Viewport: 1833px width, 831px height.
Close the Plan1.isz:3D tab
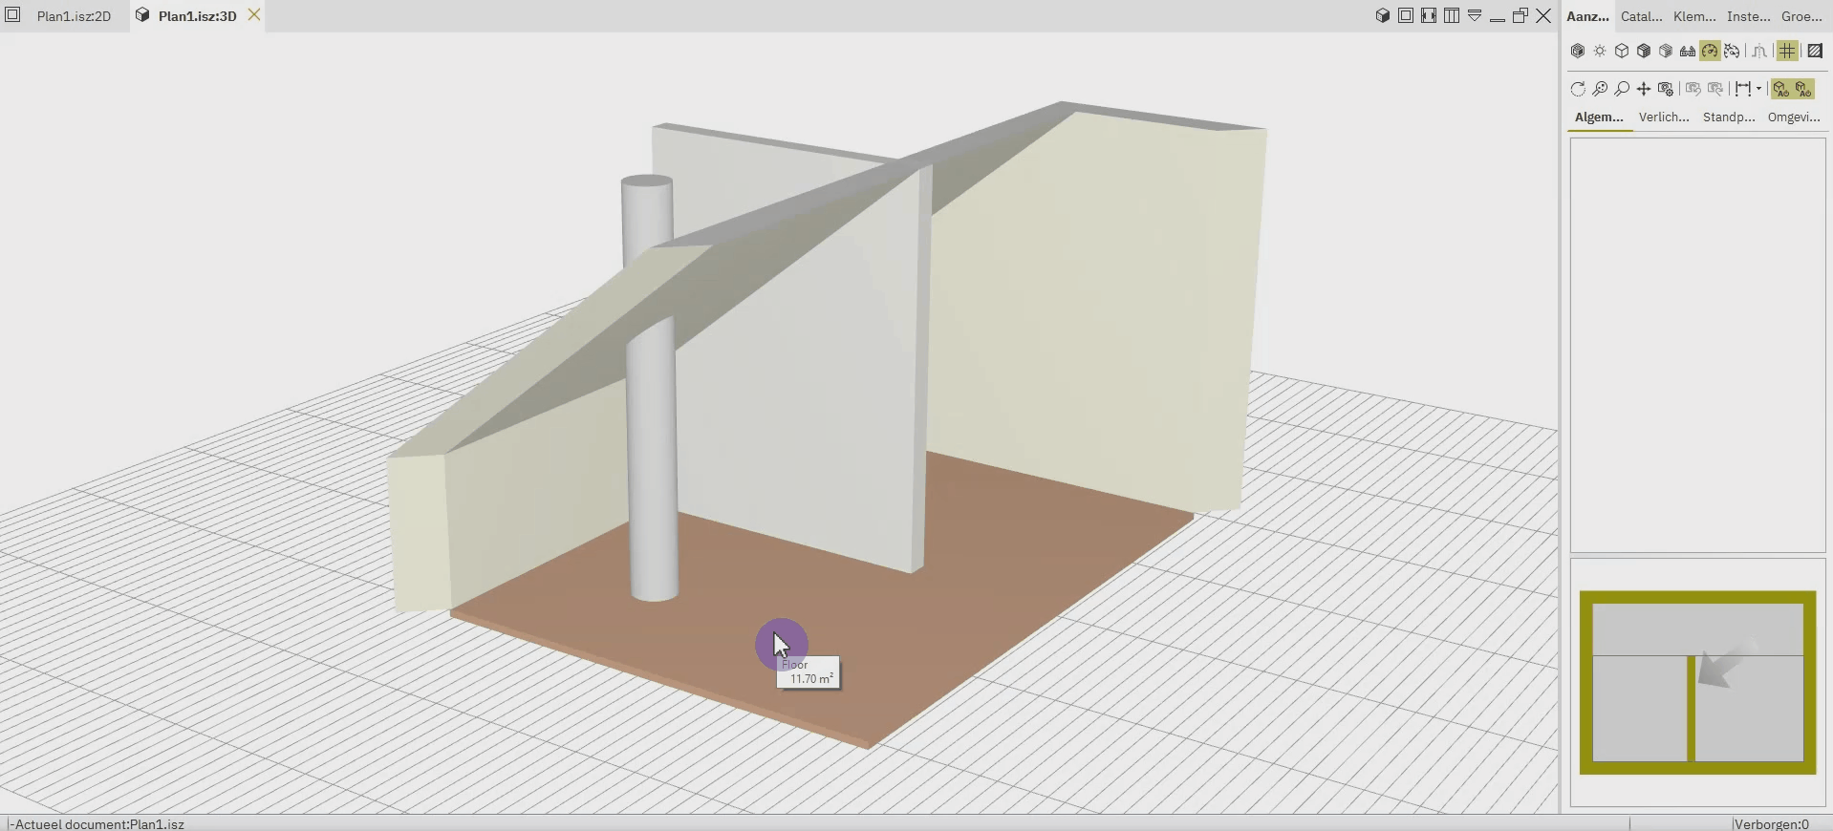[254, 15]
